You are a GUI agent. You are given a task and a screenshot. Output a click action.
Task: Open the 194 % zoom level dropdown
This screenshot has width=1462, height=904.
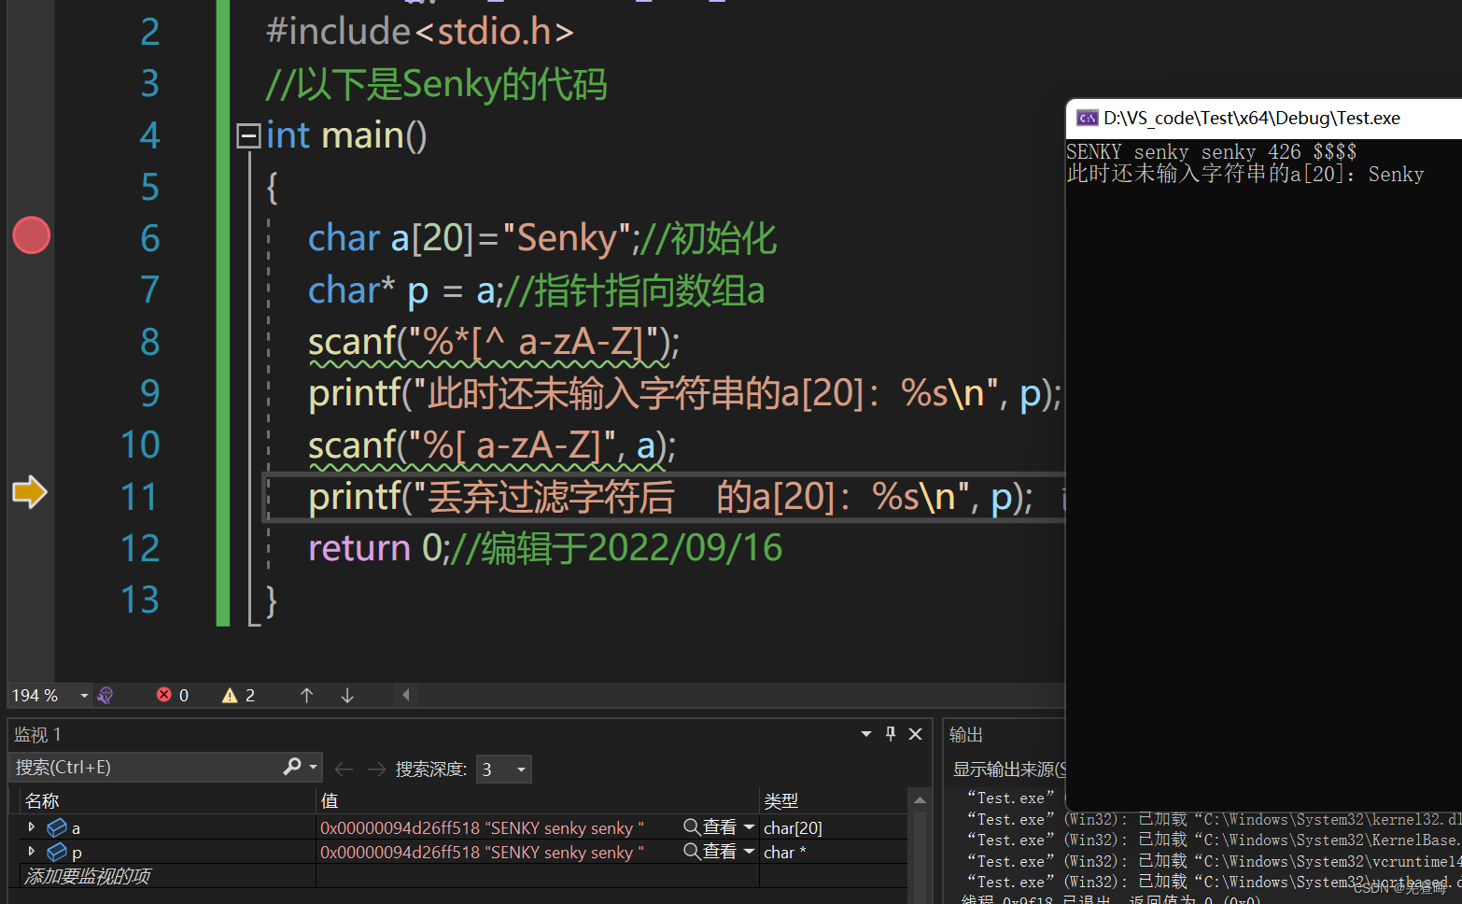click(x=84, y=696)
